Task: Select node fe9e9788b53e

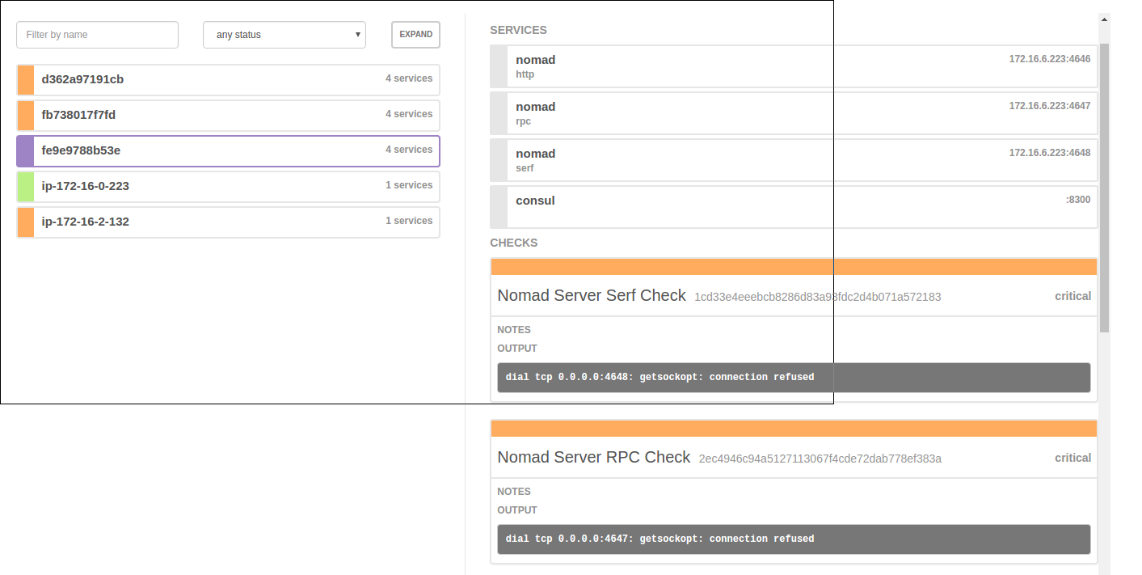Action: click(228, 150)
